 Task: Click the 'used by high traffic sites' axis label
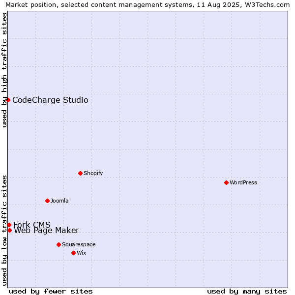[4, 70]
